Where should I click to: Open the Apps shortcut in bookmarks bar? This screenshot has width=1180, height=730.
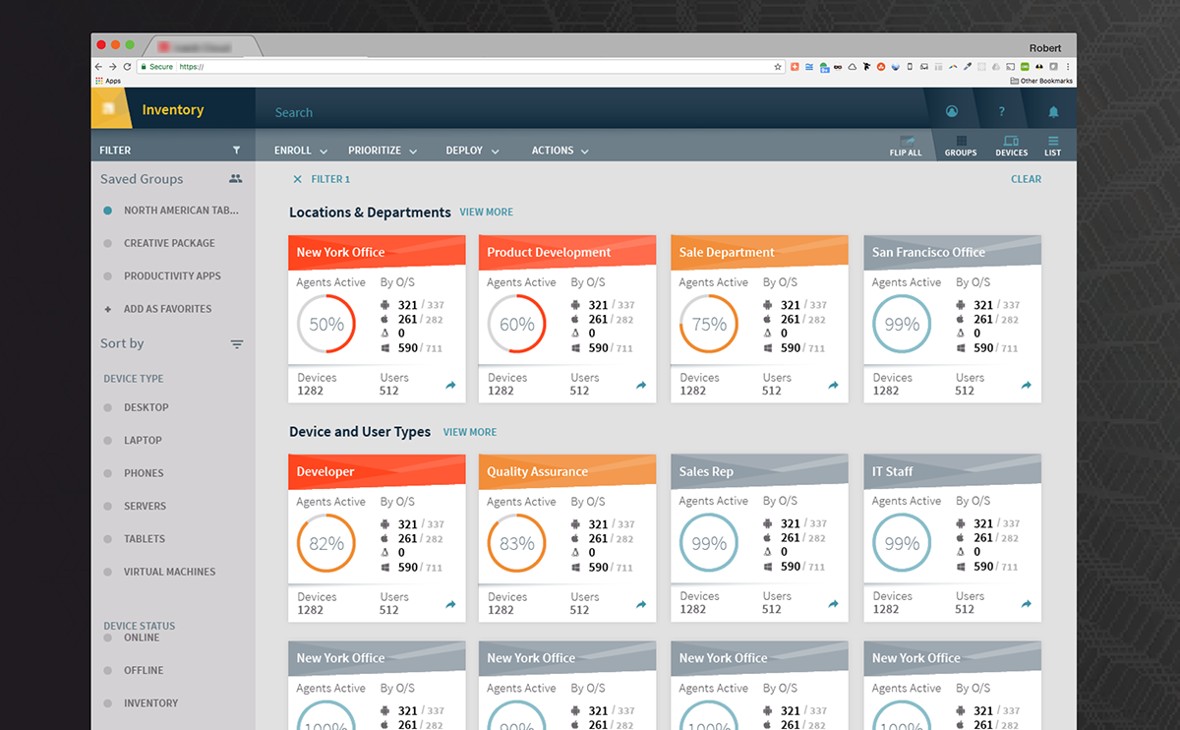(108, 81)
